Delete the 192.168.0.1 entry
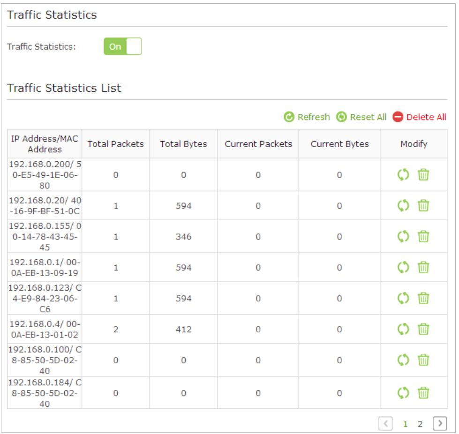459x434 pixels. (x=423, y=267)
